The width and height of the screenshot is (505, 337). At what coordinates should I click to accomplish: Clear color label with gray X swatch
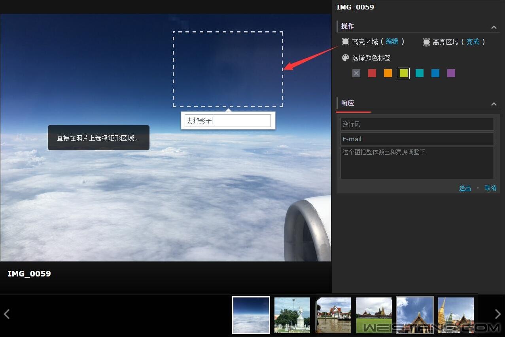pos(356,73)
